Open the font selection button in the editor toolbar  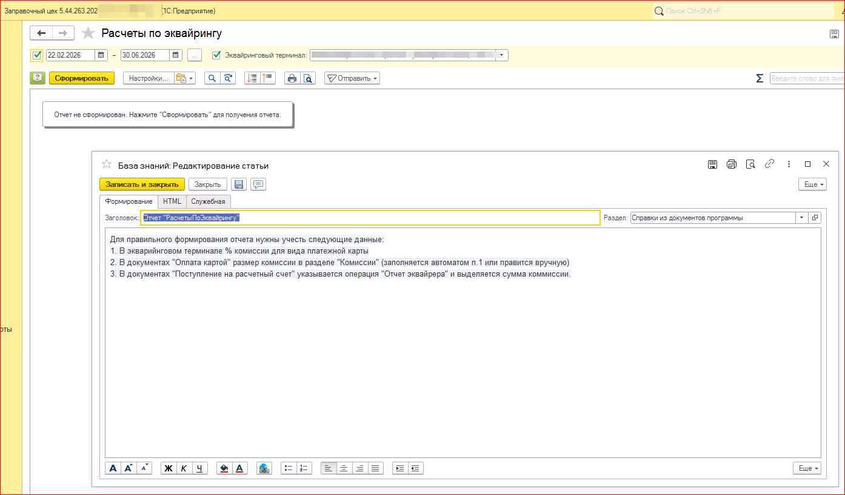113,468
